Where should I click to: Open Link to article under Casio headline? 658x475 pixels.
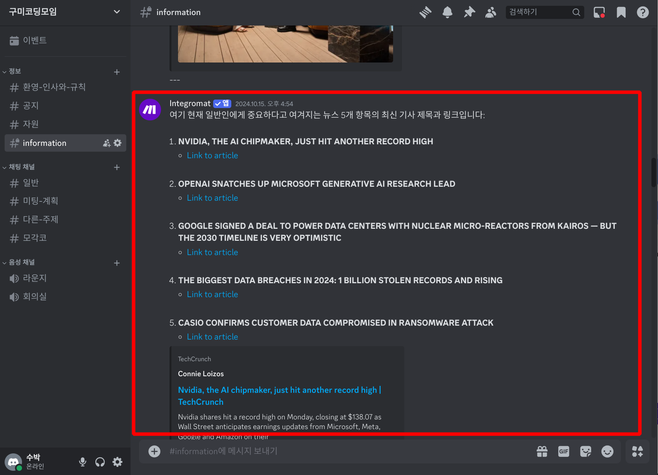[x=212, y=337]
